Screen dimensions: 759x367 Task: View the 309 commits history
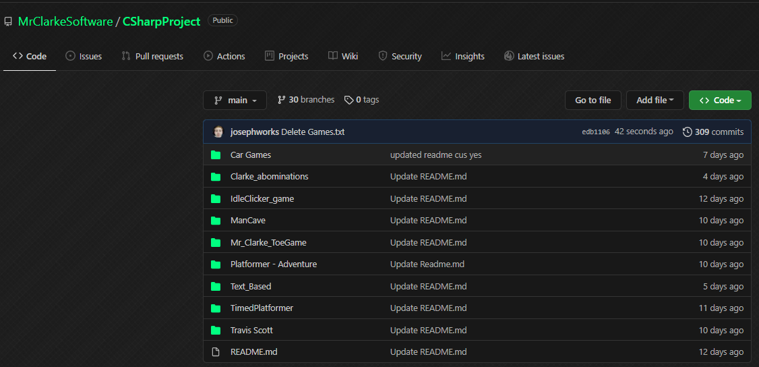(x=713, y=132)
